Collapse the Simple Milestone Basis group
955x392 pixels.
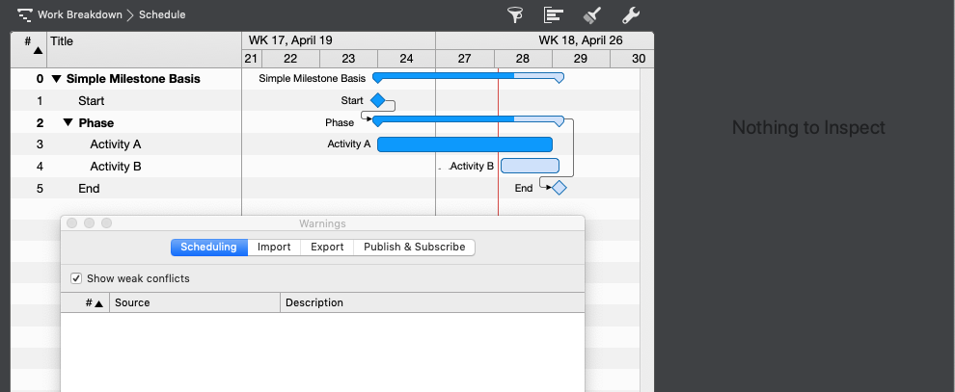tap(56, 79)
